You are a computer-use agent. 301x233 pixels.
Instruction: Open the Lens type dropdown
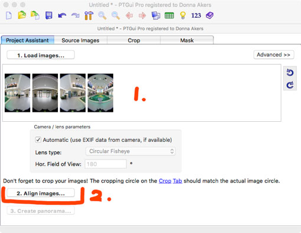130,151
